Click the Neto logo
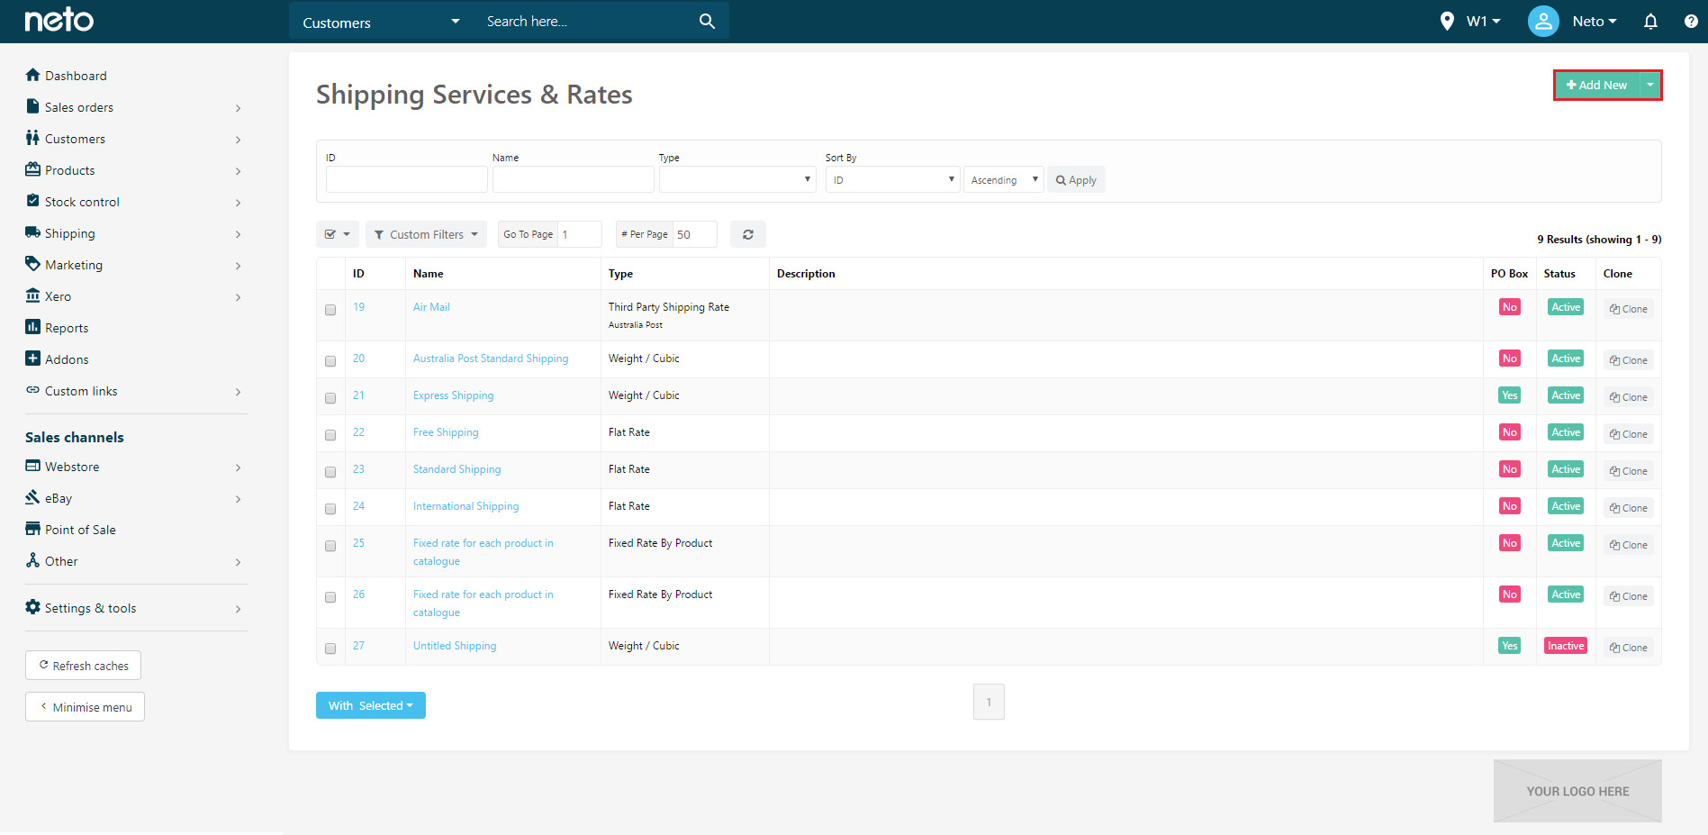This screenshot has height=835, width=1708. coord(59,20)
